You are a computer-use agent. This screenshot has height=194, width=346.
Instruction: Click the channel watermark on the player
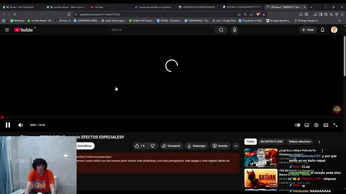click(337, 109)
